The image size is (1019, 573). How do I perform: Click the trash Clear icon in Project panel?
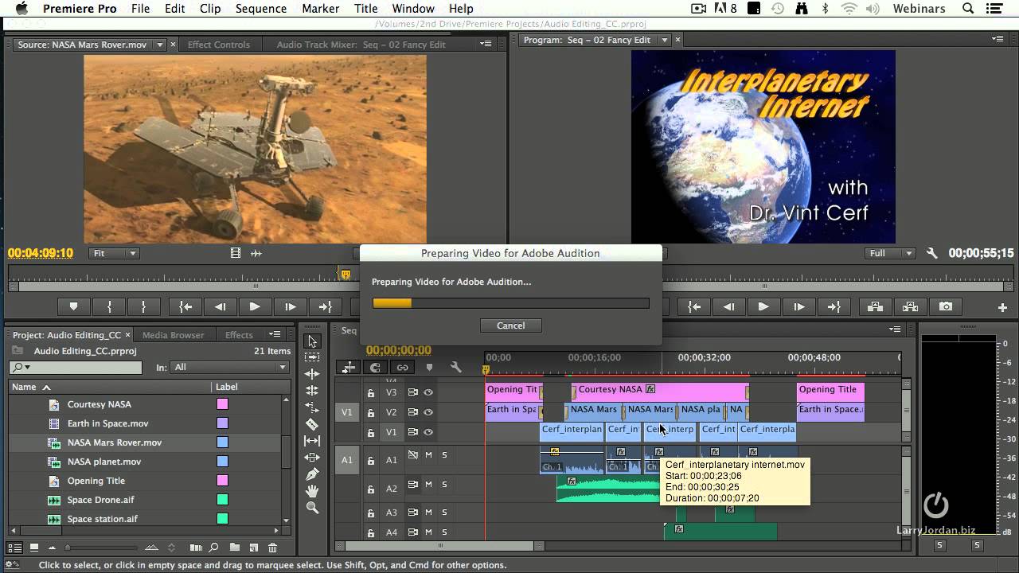coord(273,548)
